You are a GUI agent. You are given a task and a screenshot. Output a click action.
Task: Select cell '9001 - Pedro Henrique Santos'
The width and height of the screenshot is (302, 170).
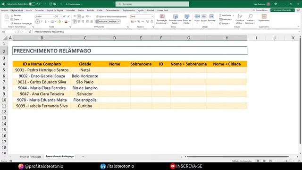click(42, 70)
